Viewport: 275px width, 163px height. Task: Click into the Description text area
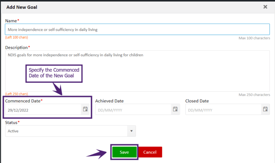pos(137,71)
